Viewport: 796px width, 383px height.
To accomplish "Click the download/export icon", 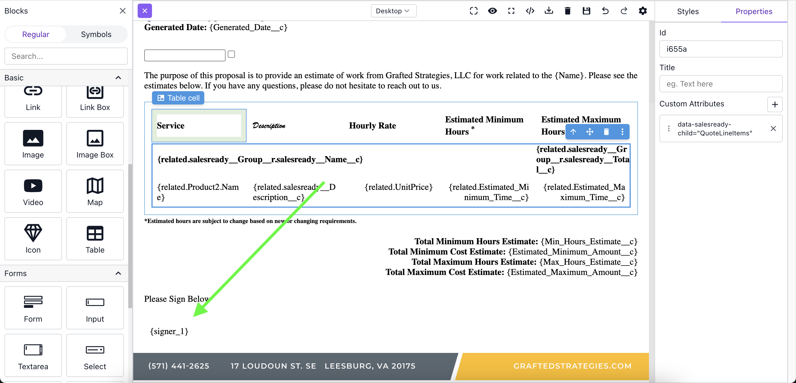I will click(549, 11).
